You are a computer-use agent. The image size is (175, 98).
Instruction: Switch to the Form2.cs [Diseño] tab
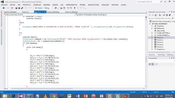tap(53, 12)
